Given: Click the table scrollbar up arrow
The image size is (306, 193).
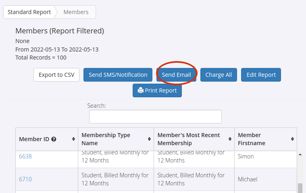Looking at the screenshot, I should pos(300,154).
